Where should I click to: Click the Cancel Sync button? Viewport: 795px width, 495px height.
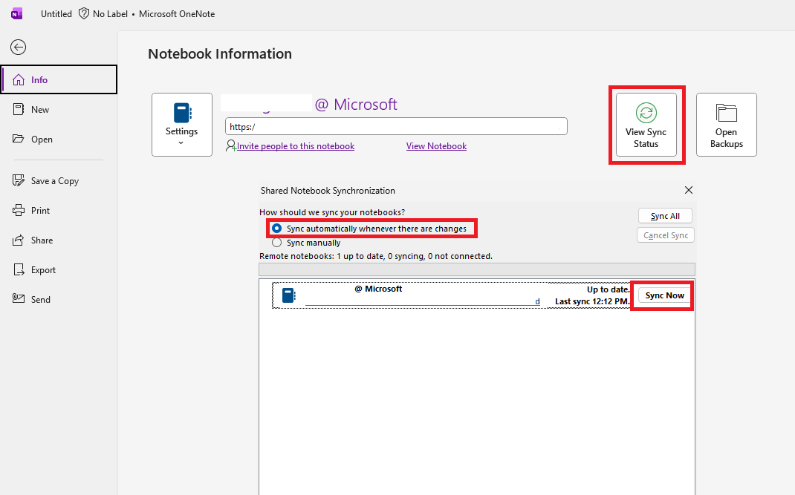pyautogui.click(x=665, y=235)
